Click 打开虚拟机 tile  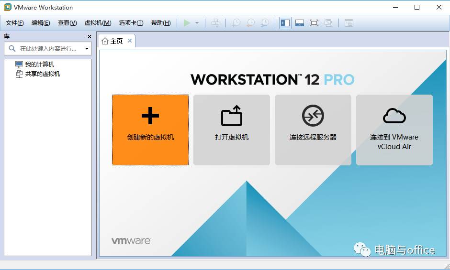pos(232,130)
